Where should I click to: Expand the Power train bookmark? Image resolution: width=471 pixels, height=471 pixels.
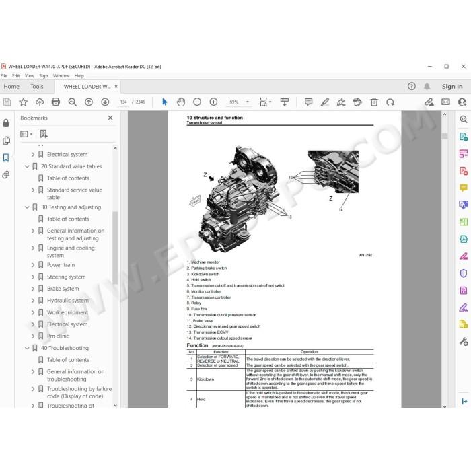pyautogui.click(x=33, y=265)
